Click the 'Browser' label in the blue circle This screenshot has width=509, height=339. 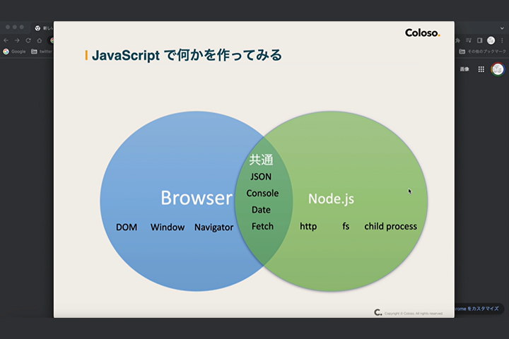pos(197,198)
